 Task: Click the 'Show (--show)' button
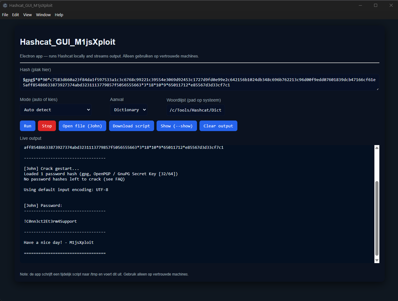[x=177, y=126]
